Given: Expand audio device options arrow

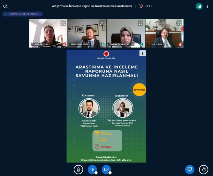Looking at the screenshot, I should coord(96,173).
